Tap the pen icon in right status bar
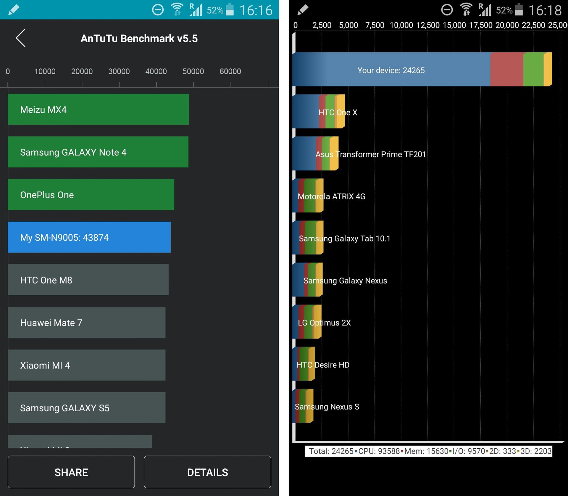This screenshot has width=568, height=496. 303,10
